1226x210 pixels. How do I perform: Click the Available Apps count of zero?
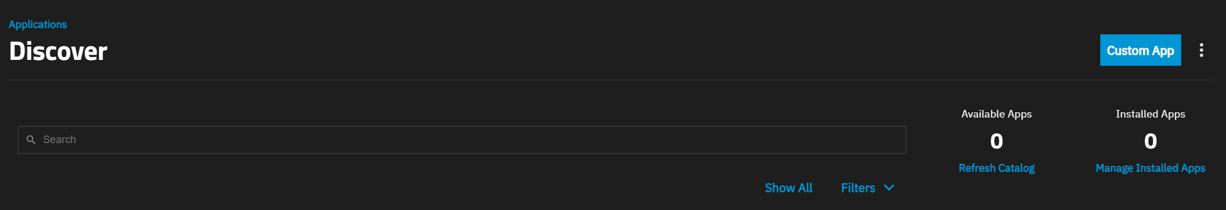(996, 141)
